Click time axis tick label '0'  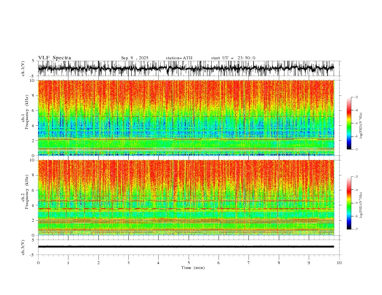[38, 263]
